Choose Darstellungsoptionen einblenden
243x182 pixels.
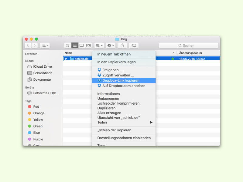coord(124,138)
